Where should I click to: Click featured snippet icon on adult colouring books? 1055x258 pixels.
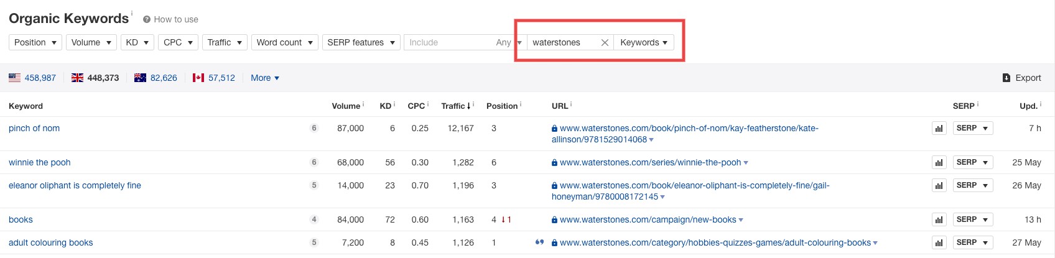(x=539, y=242)
